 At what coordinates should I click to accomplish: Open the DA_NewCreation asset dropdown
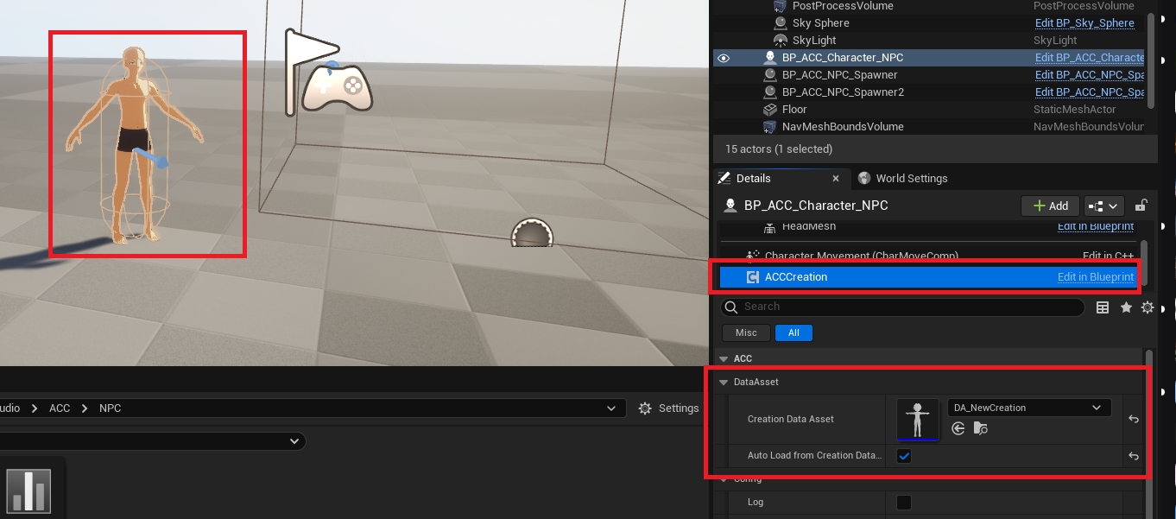tap(1097, 407)
